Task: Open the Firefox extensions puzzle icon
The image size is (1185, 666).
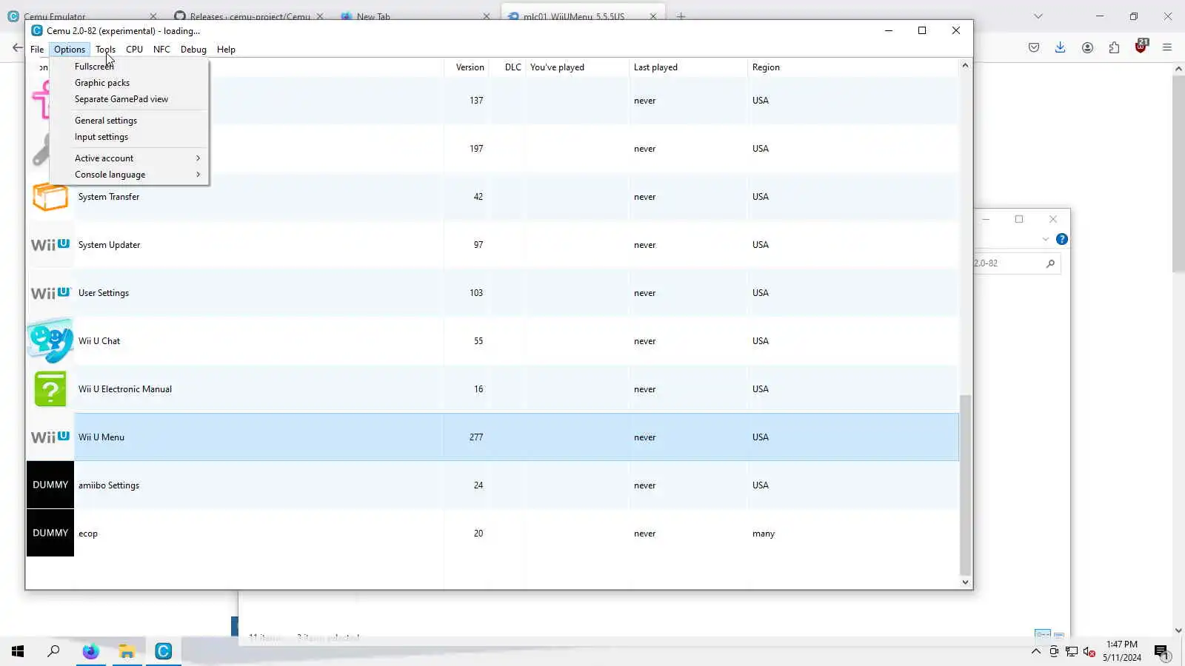Action: 1114,47
